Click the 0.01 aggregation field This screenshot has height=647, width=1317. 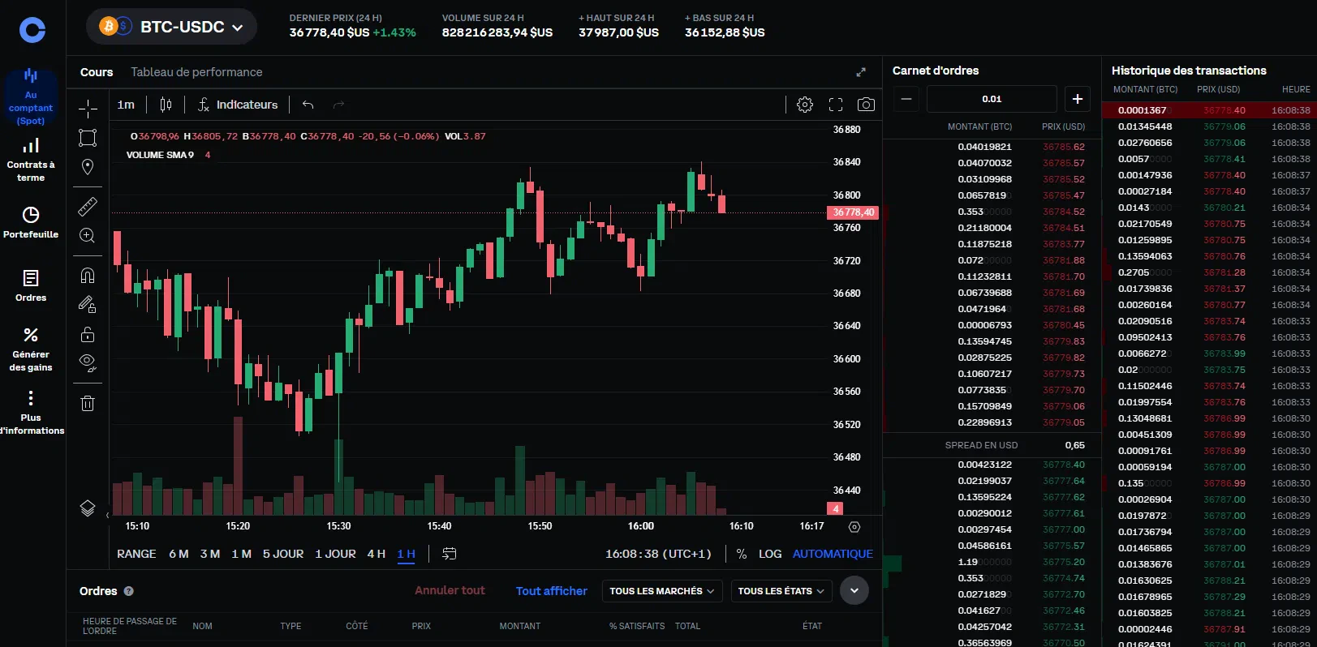click(x=992, y=99)
